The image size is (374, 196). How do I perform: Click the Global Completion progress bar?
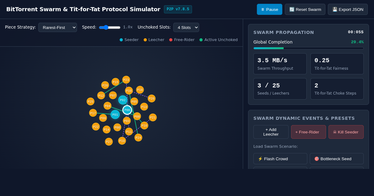(309, 48)
